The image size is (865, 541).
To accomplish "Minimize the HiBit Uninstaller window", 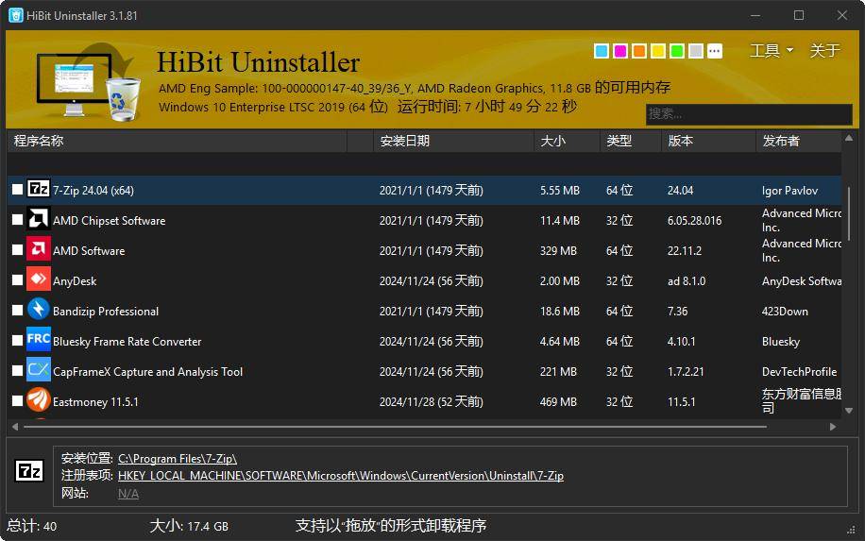I will click(x=755, y=15).
